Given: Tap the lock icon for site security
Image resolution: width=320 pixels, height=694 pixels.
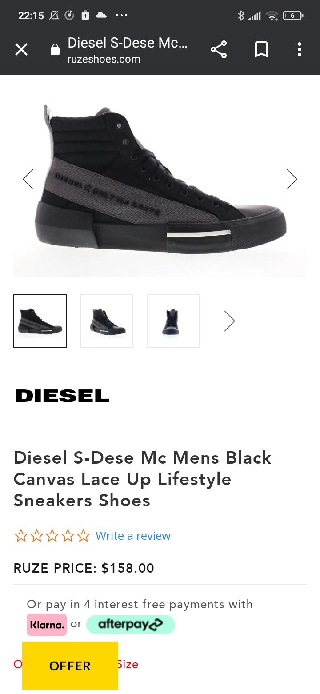Looking at the screenshot, I should pyautogui.click(x=55, y=50).
